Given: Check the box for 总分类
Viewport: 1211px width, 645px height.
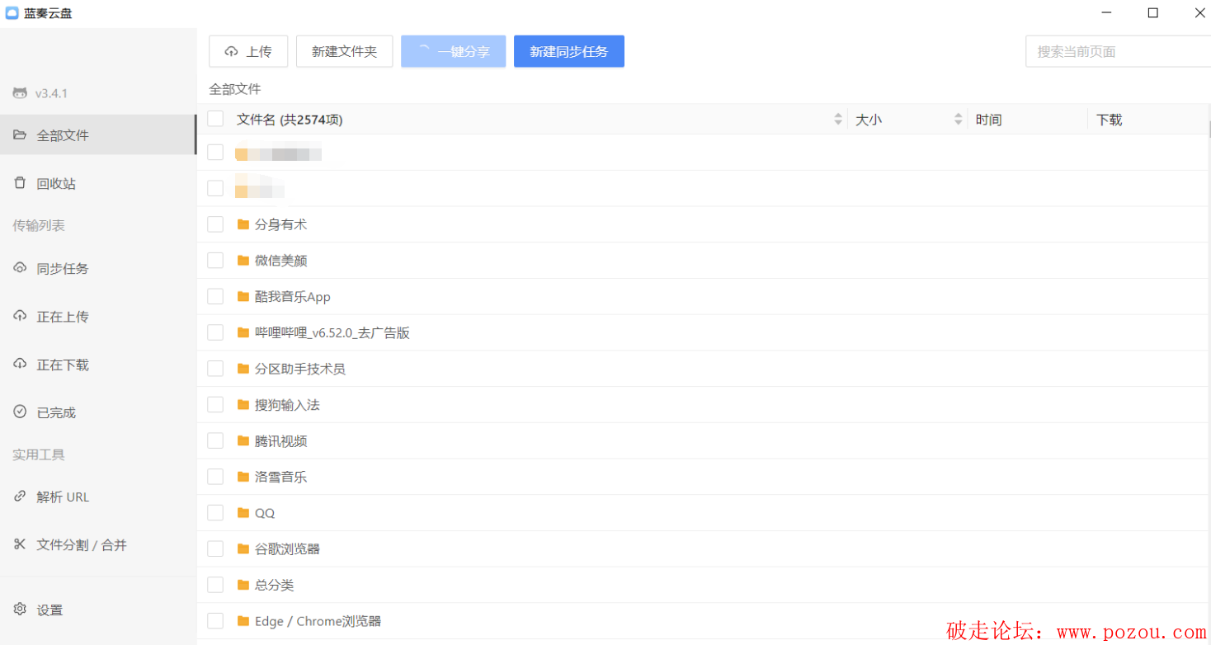Looking at the screenshot, I should [x=215, y=585].
